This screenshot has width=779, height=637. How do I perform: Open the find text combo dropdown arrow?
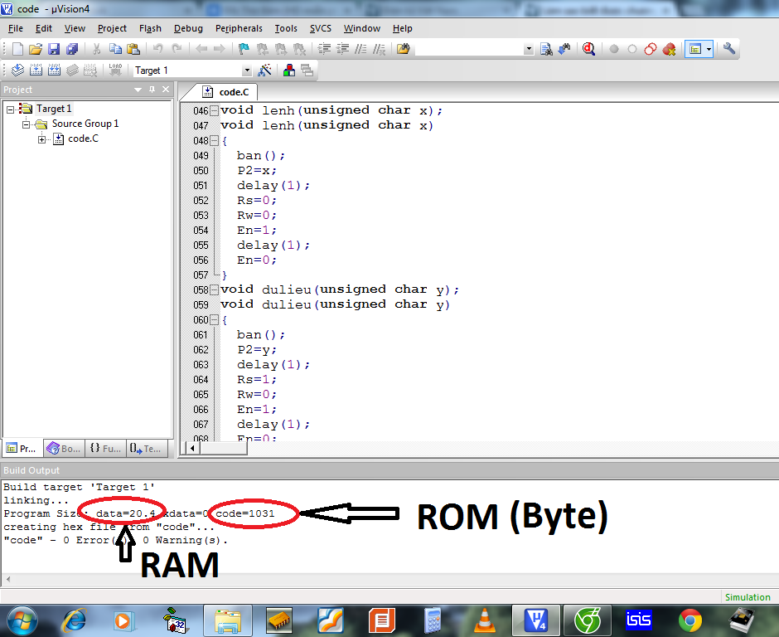pyautogui.click(x=529, y=49)
